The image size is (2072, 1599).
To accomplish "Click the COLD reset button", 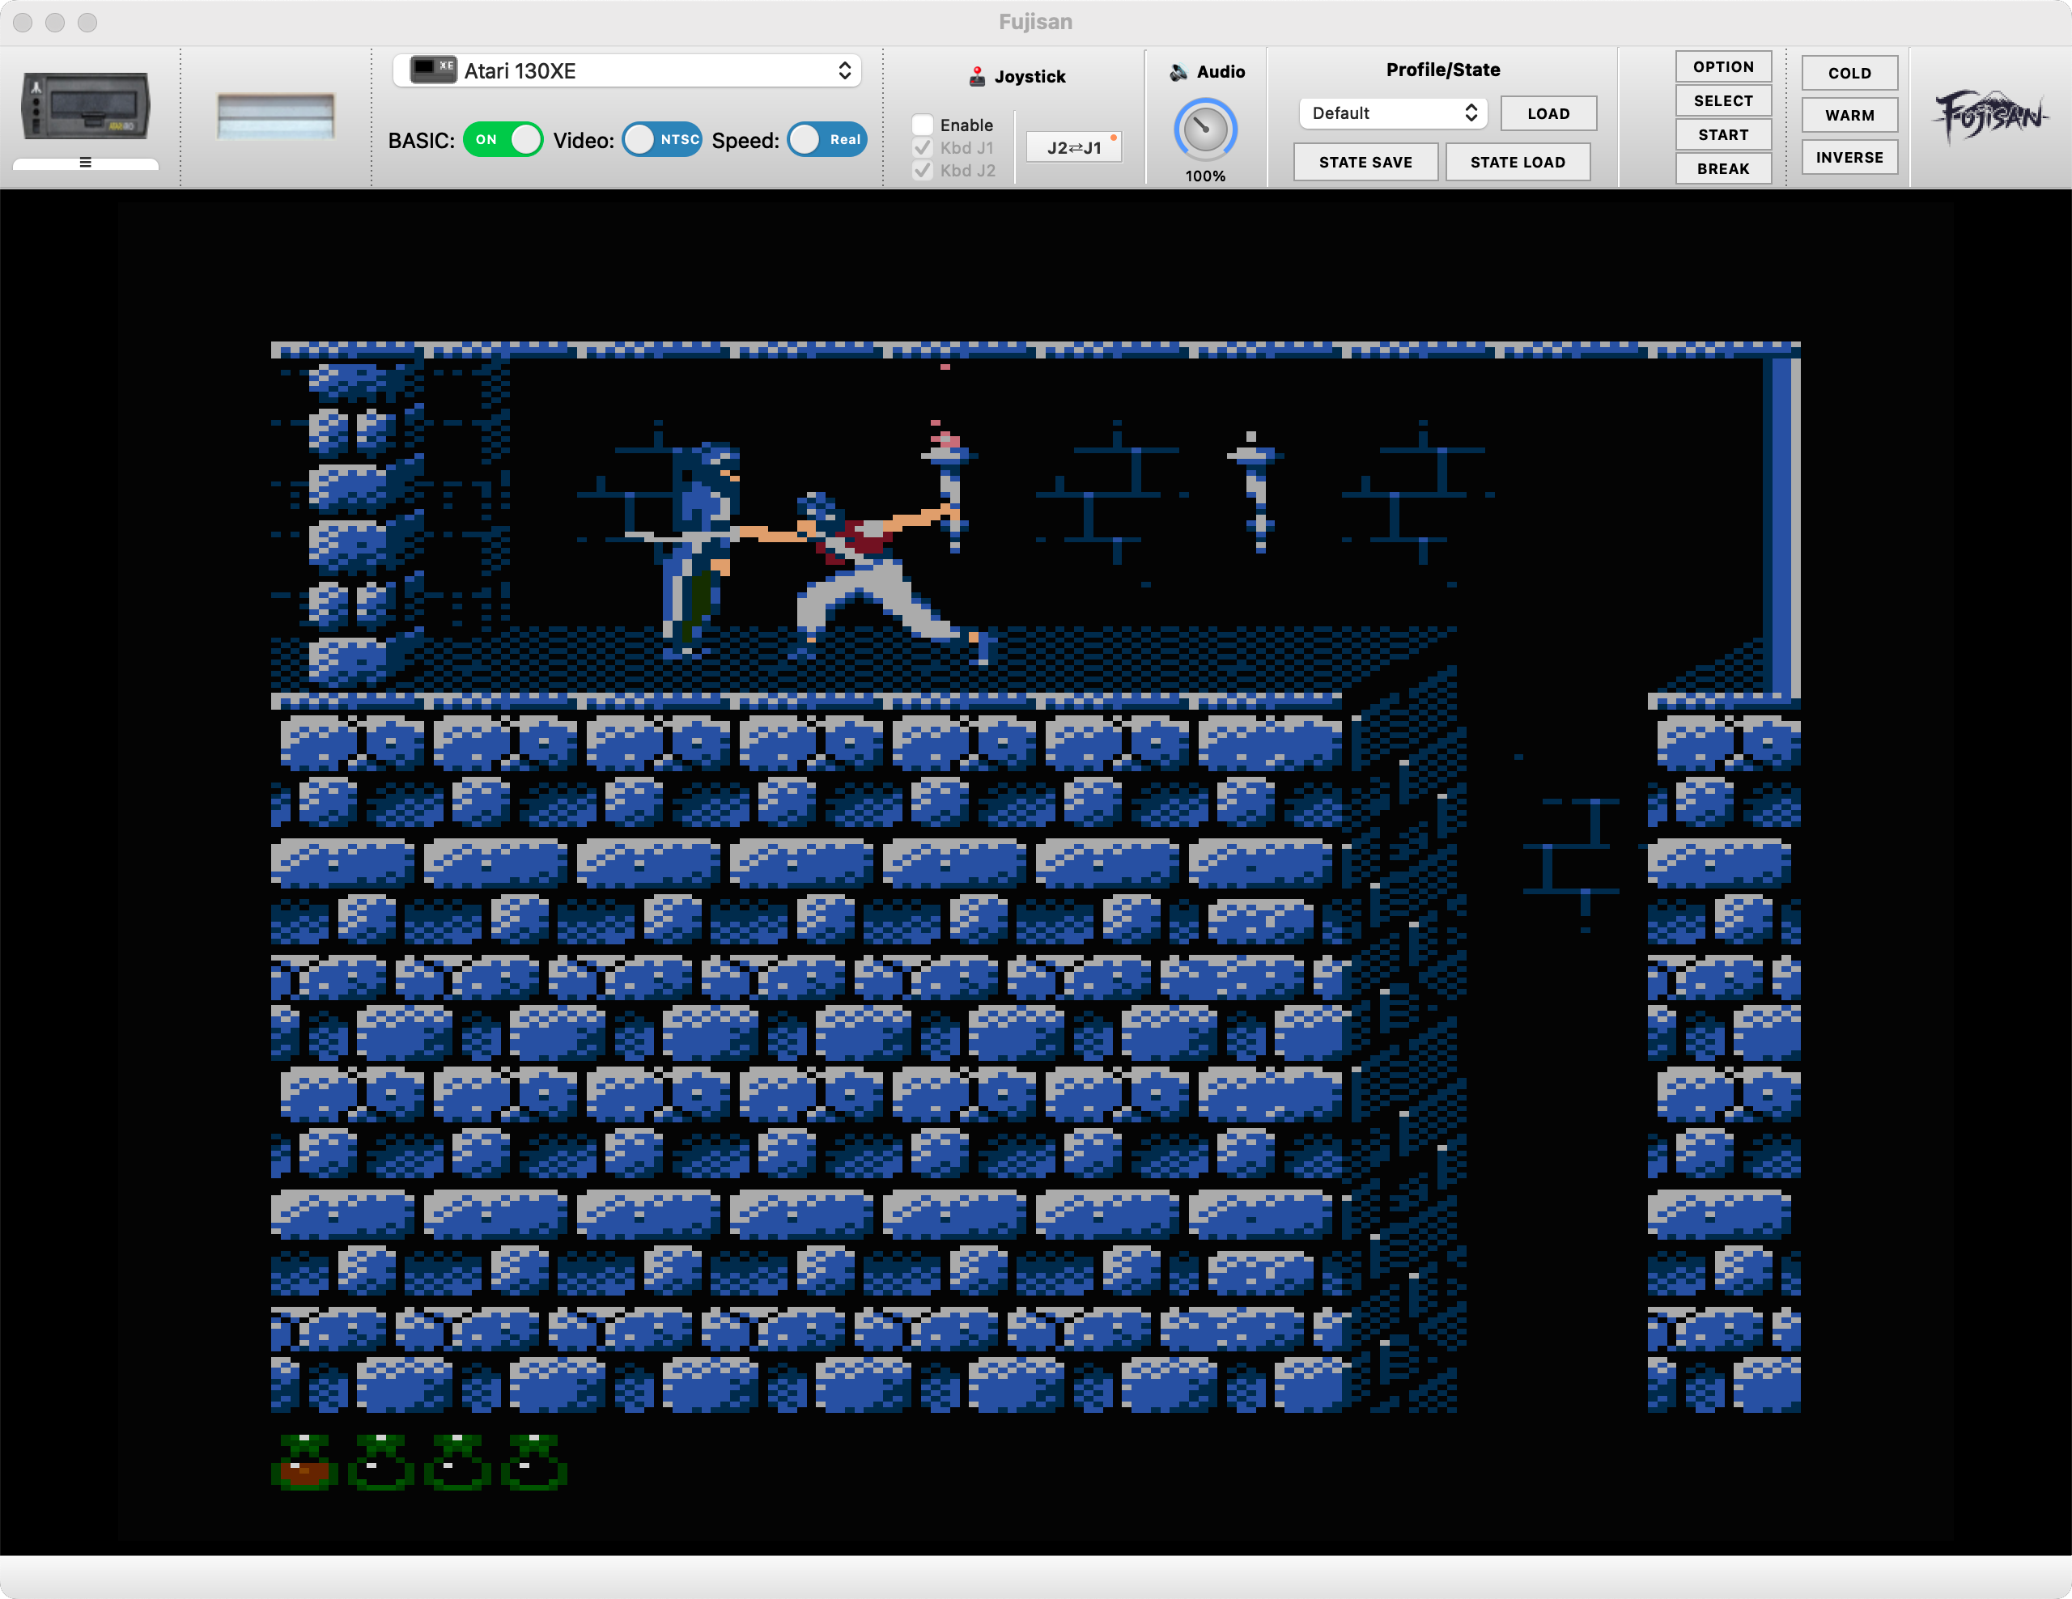I will coord(1849,73).
